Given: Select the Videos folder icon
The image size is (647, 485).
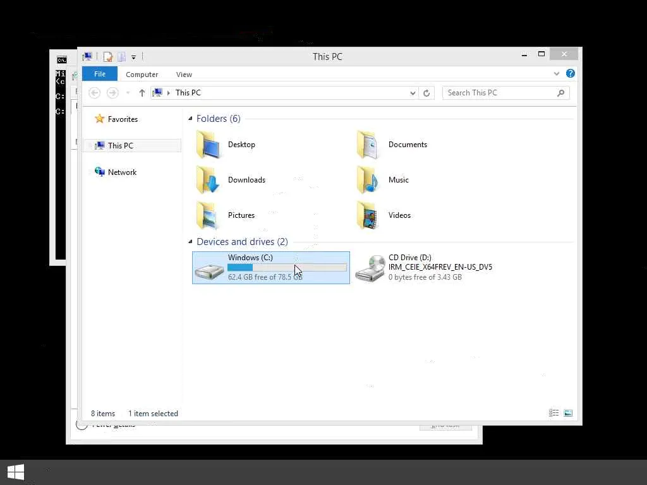Looking at the screenshot, I should [x=367, y=216].
